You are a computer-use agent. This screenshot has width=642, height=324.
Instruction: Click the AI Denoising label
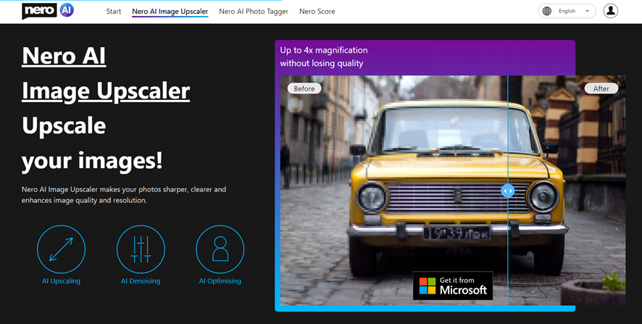click(141, 281)
